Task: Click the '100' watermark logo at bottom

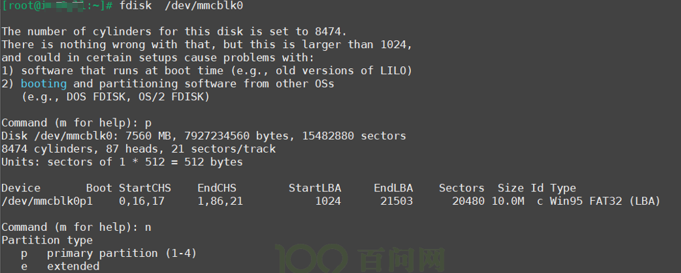Action: tap(311, 258)
